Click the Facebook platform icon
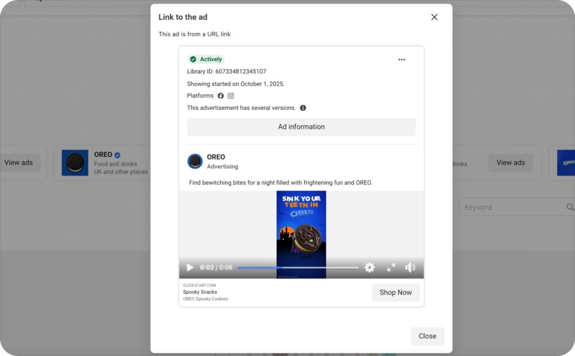The image size is (575, 356). [x=221, y=96]
